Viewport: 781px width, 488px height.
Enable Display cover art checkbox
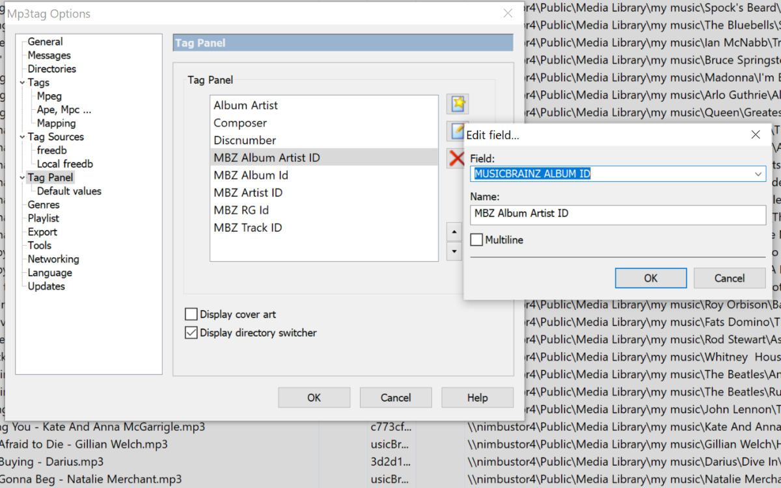coord(191,315)
